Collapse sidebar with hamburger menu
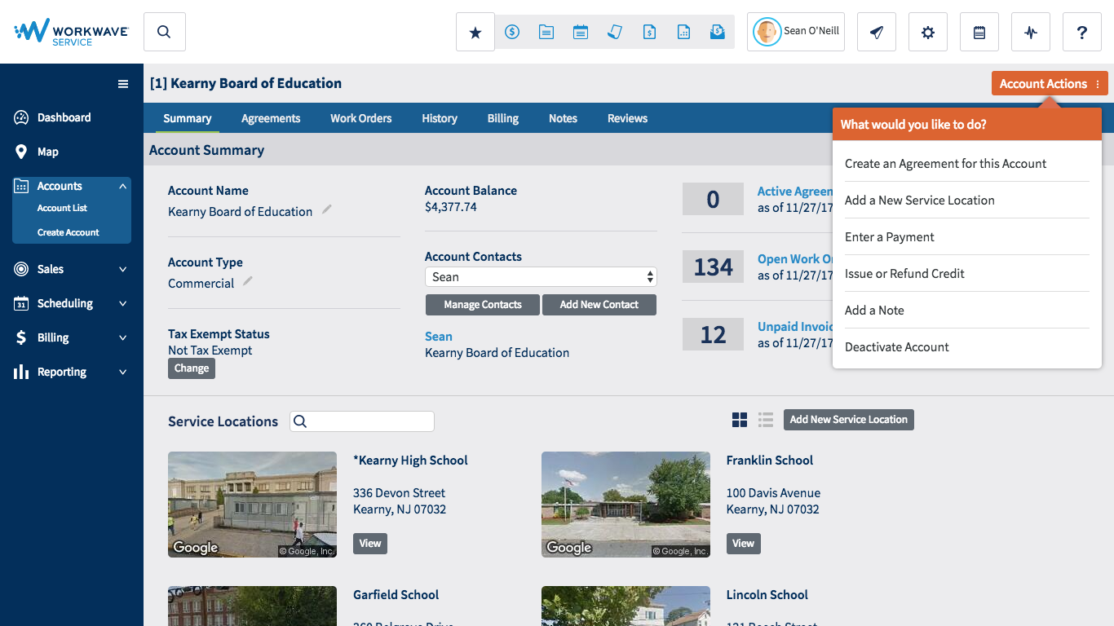The width and height of the screenshot is (1114, 626). pos(123,84)
